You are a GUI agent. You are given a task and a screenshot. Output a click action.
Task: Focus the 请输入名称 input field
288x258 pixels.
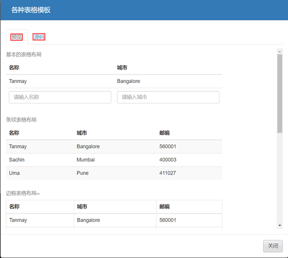[x=60, y=97]
